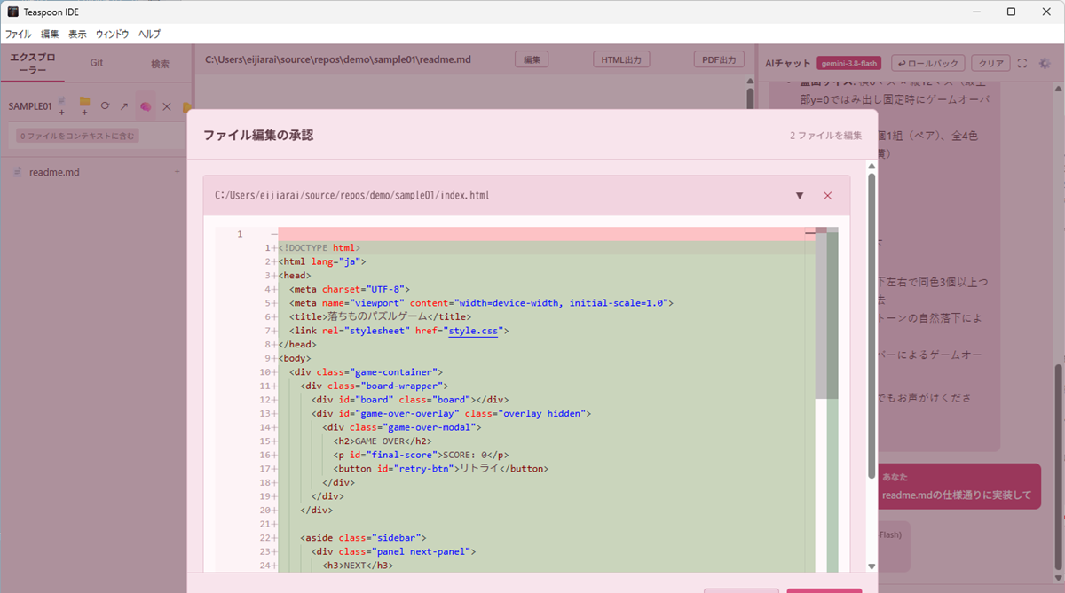Maximize the Teaspoon IDE window
The height and width of the screenshot is (593, 1065).
pos(1011,12)
